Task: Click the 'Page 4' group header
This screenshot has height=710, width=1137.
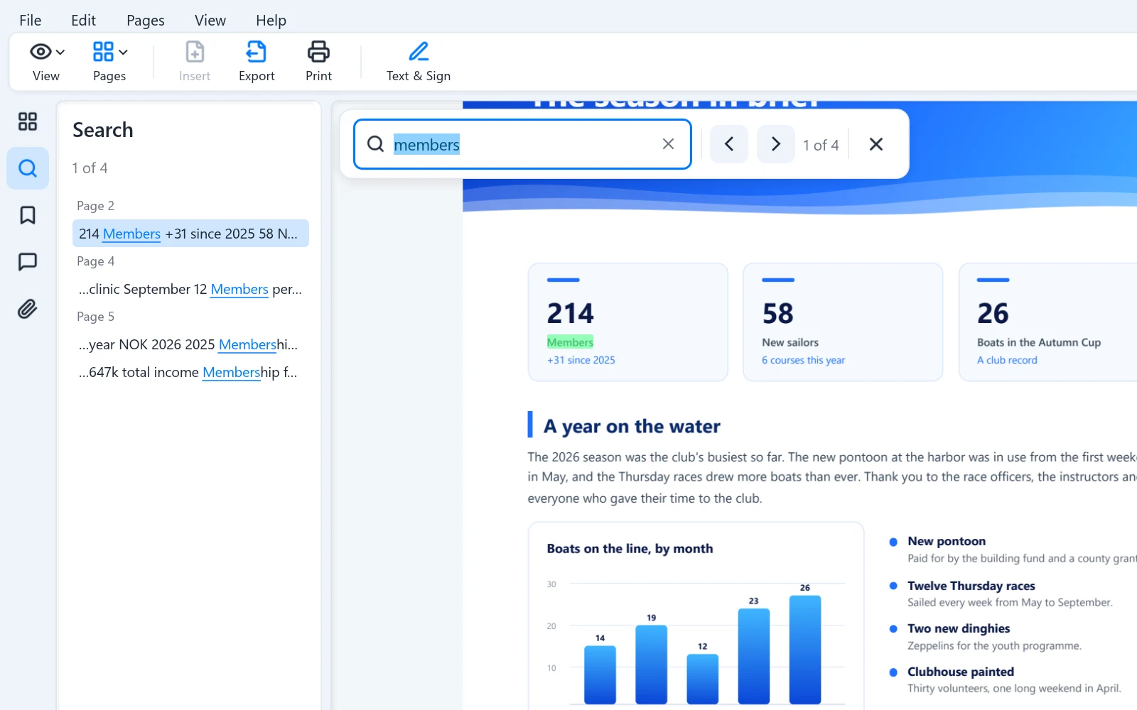Action: click(95, 261)
